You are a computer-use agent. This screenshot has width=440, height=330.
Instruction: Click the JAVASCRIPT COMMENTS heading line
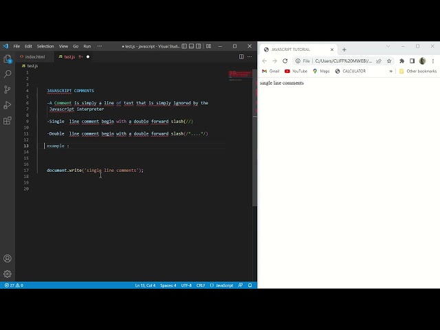(x=70, y=91)
